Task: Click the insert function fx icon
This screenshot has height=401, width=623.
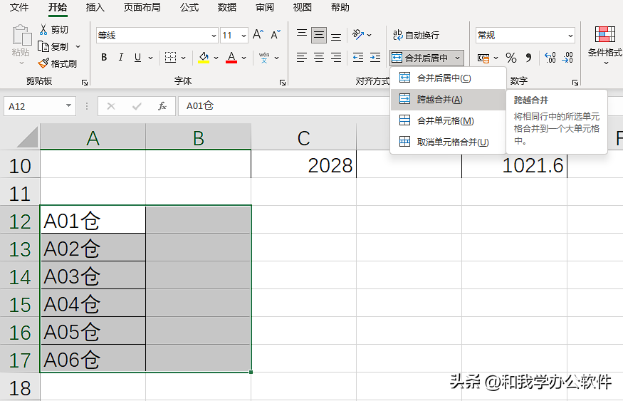Action: tap(162, 106)
